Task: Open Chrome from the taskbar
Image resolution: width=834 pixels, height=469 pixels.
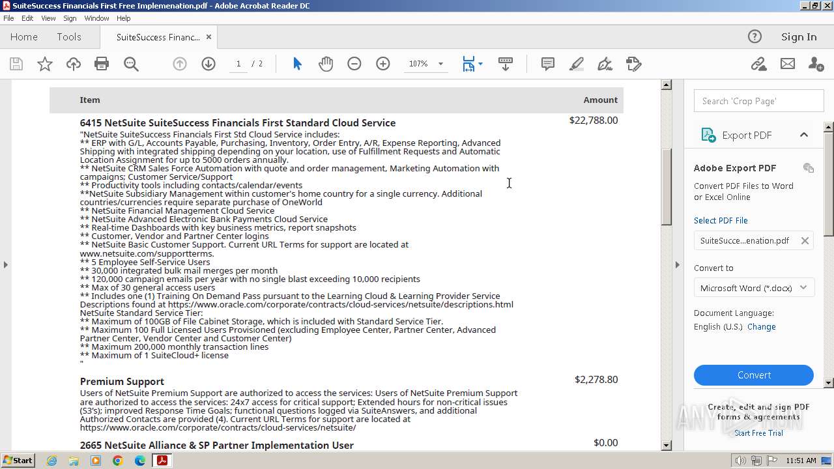Action: pyautogui.click(x=117, y=461)
